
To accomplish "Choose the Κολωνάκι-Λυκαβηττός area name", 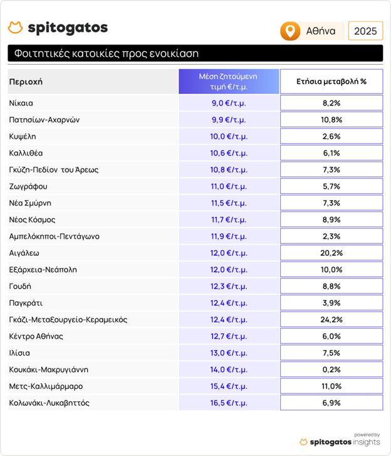I will (x=49, y=403).
